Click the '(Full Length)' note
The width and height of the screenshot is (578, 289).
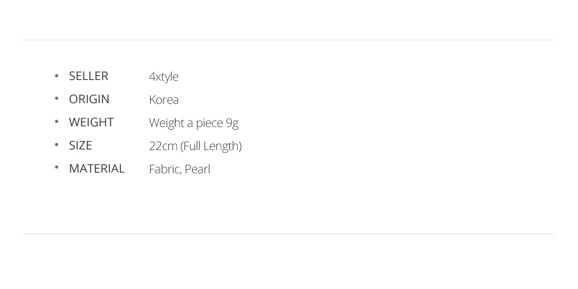click(x=211, y=146)
